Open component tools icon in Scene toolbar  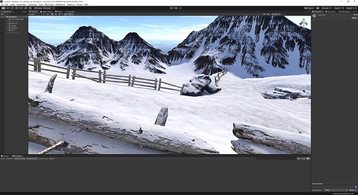(x=264, y=14)
